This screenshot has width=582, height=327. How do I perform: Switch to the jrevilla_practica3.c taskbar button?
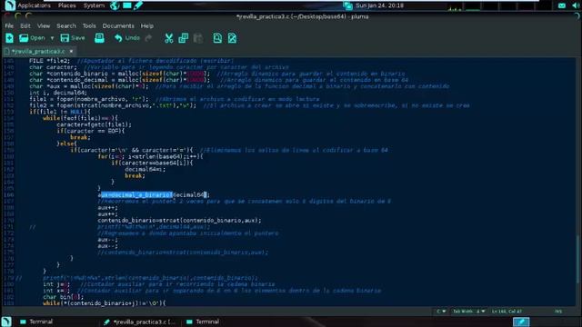(139, 322)
